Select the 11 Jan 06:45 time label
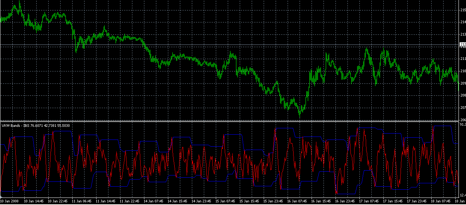 click(82, 201)
